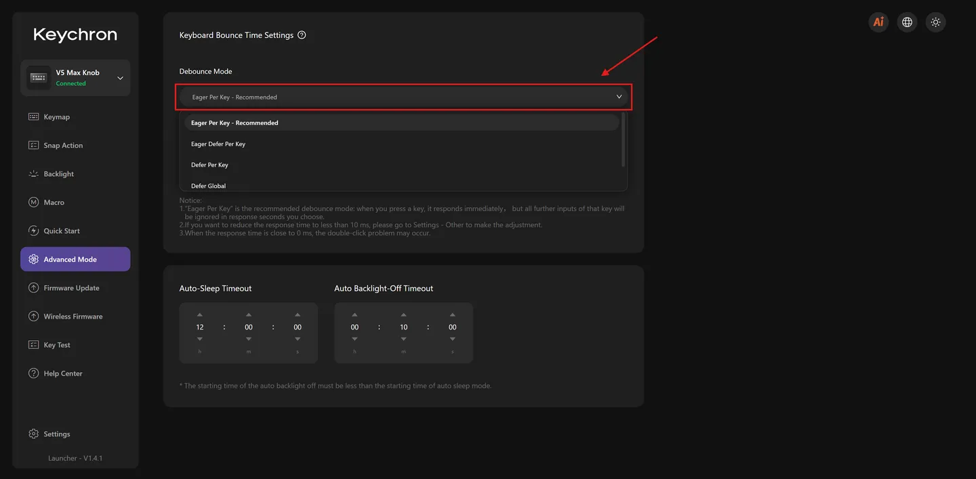
Task: Decrease Auto-Sleep seconds with down arrow
Action: 298,339
